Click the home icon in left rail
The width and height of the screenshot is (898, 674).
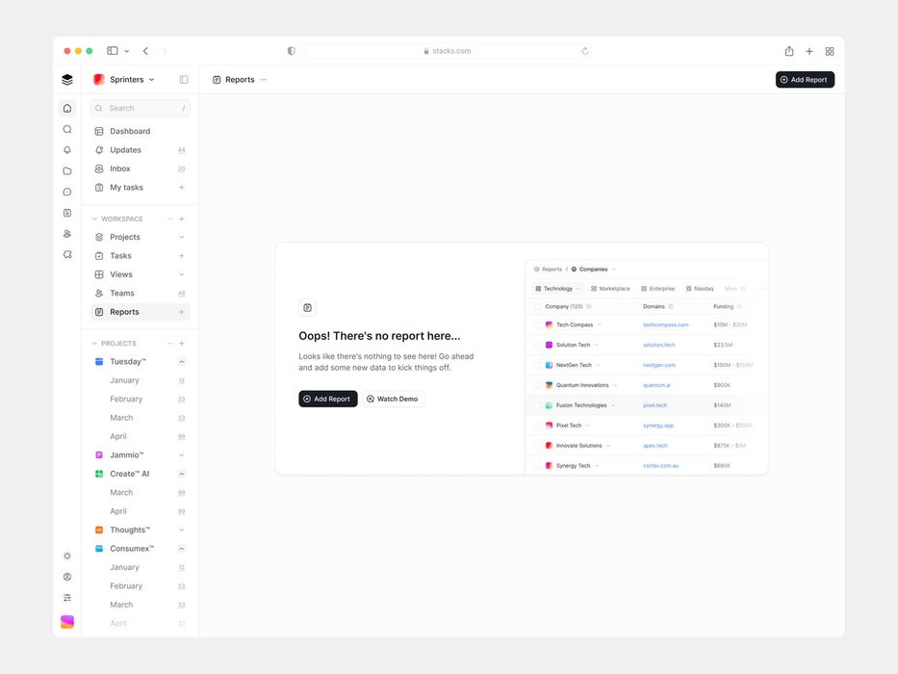coord(67,108)
